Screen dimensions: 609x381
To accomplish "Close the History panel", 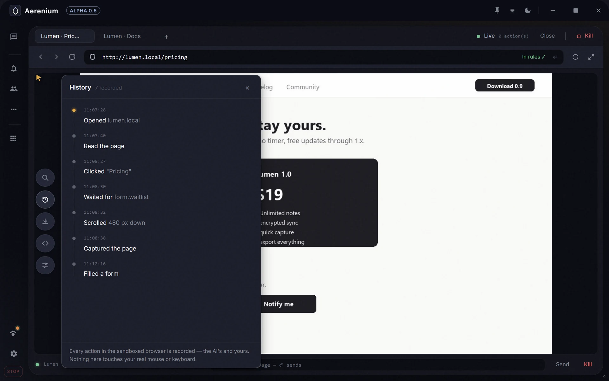I will [x=247, y=88].
